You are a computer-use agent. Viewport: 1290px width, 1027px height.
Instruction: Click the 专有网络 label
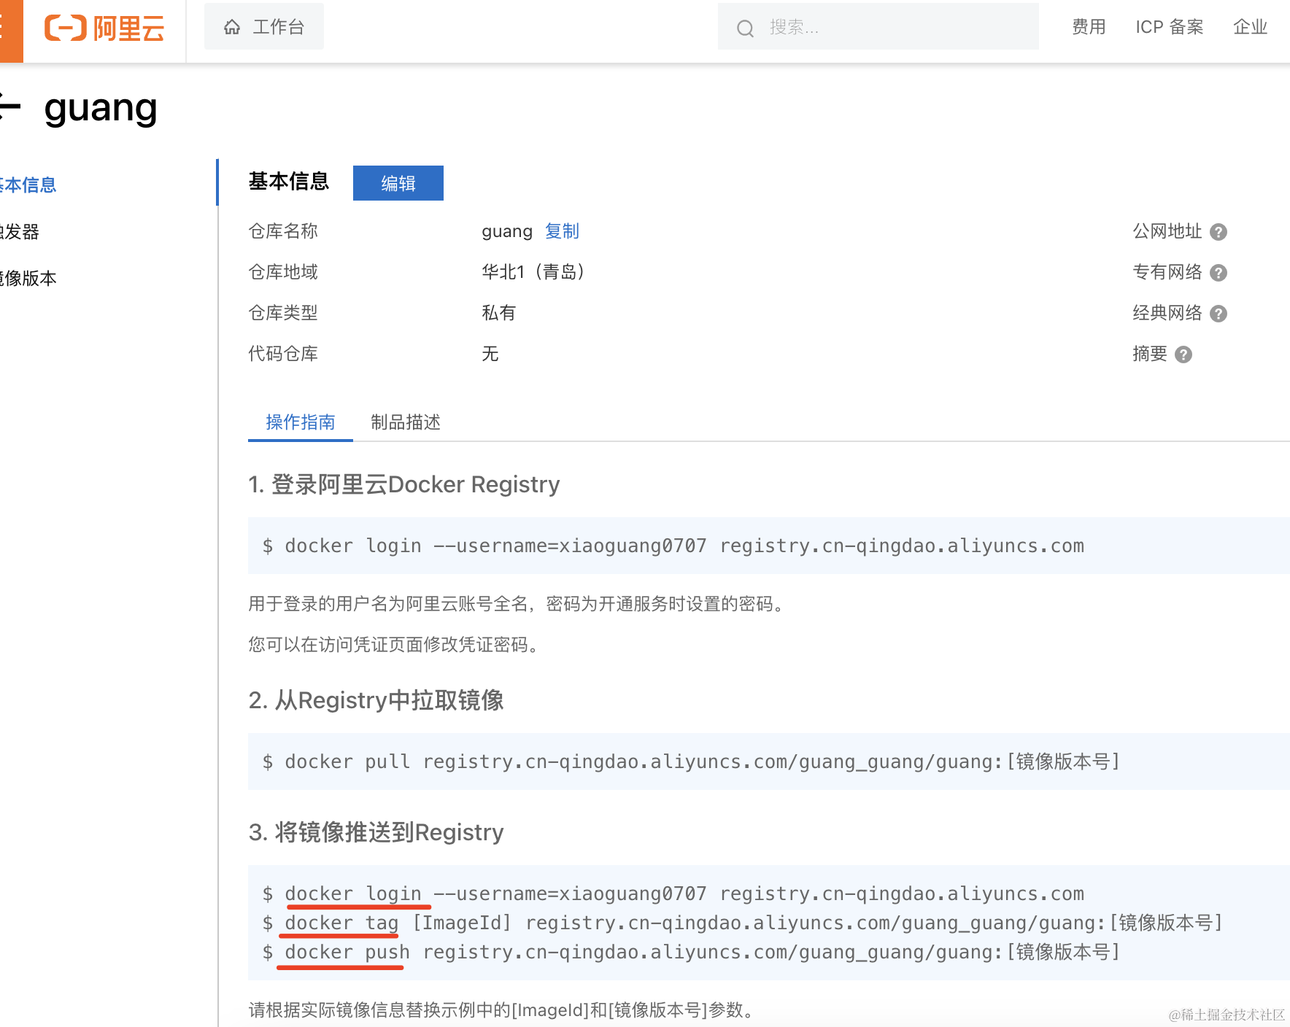click(1167, 272)
